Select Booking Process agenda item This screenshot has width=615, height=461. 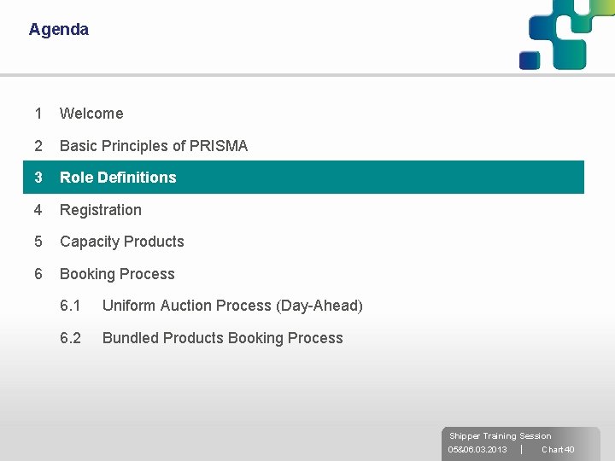tap(117, 274)
